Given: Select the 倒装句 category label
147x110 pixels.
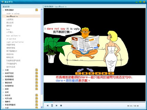Looking at the screenshot, I should tap(8, 101).
